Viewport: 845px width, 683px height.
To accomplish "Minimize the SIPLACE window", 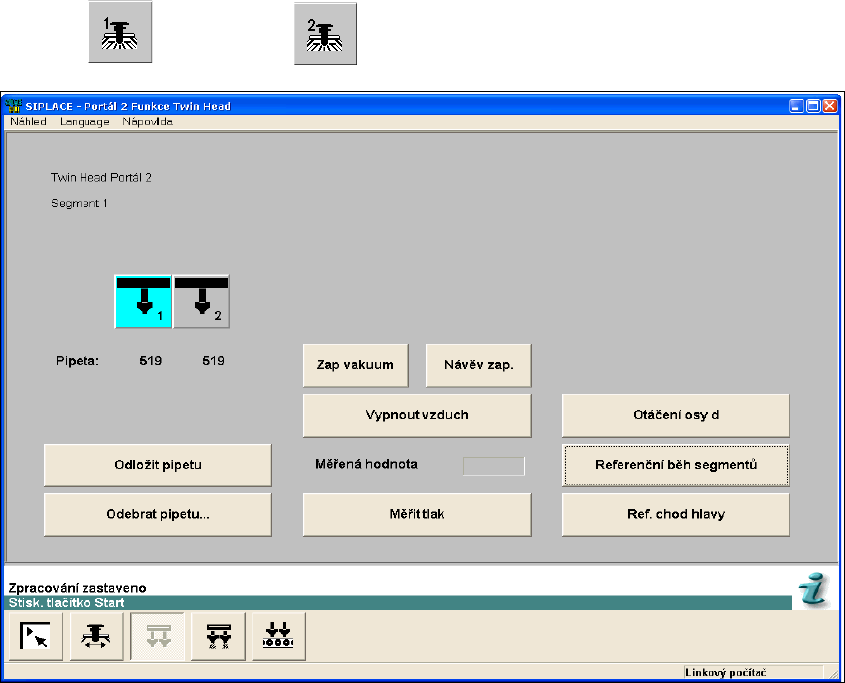I will 796,106.
